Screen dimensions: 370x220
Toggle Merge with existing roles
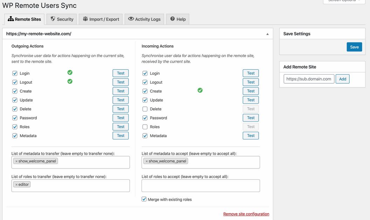click(144, 199)
